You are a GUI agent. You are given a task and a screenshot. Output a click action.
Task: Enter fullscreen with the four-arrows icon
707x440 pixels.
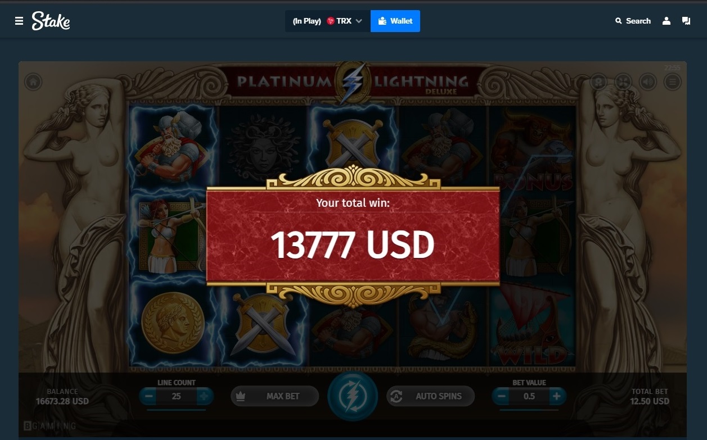[624, 83]
